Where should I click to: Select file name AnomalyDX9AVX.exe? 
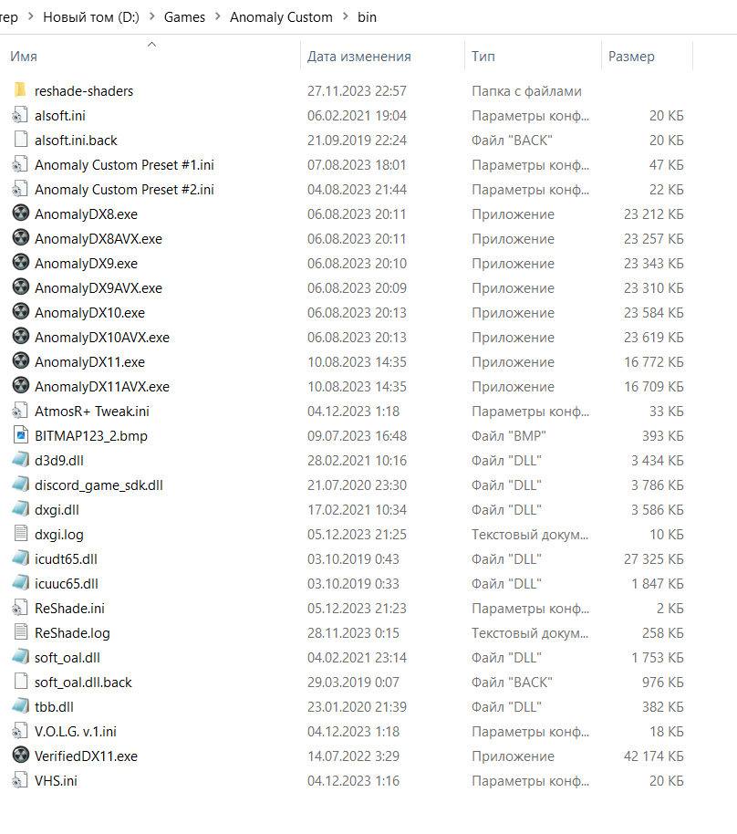(99, 287)
